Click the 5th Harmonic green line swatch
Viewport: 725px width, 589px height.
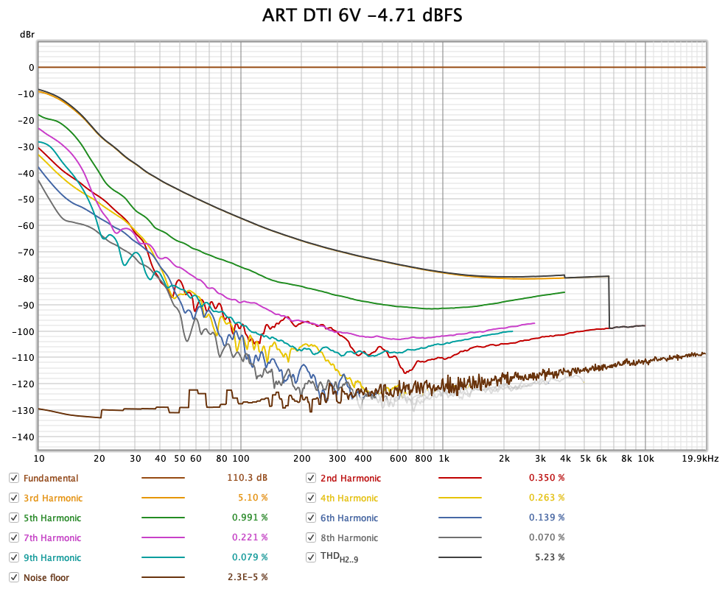point(164,518)
